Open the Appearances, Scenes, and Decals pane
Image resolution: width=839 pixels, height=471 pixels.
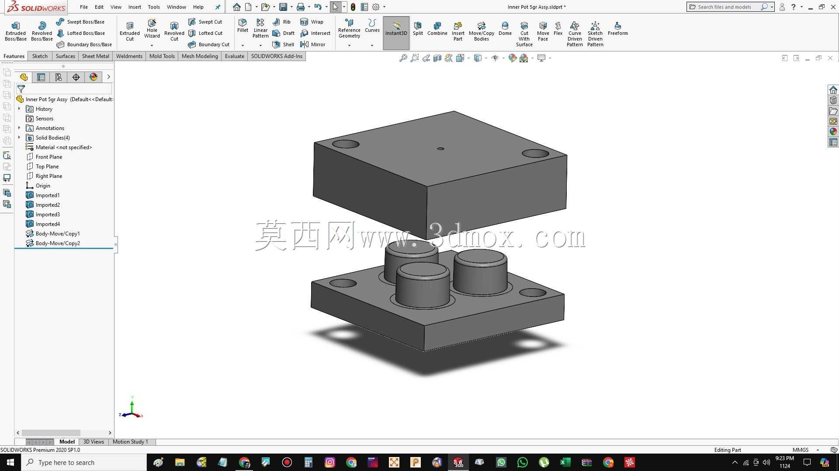click(833, 131)
